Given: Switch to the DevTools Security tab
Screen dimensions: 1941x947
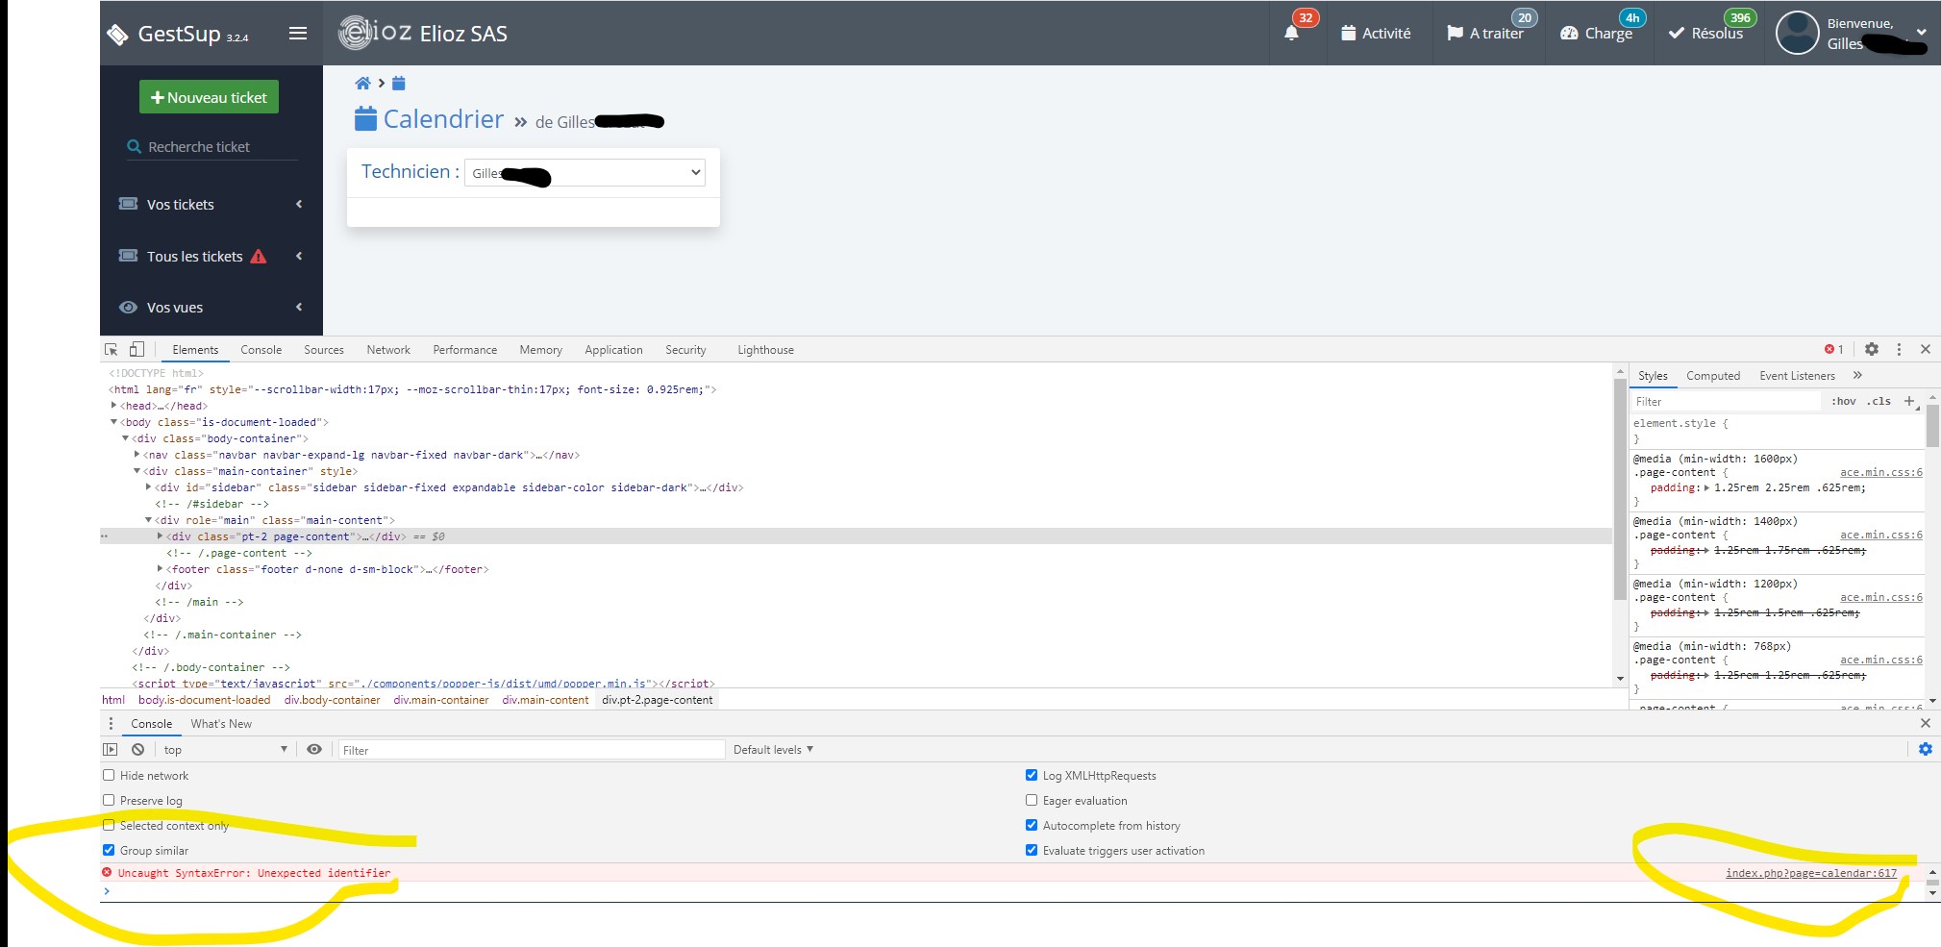Looking at the screenshot, I should pos(685,350).
